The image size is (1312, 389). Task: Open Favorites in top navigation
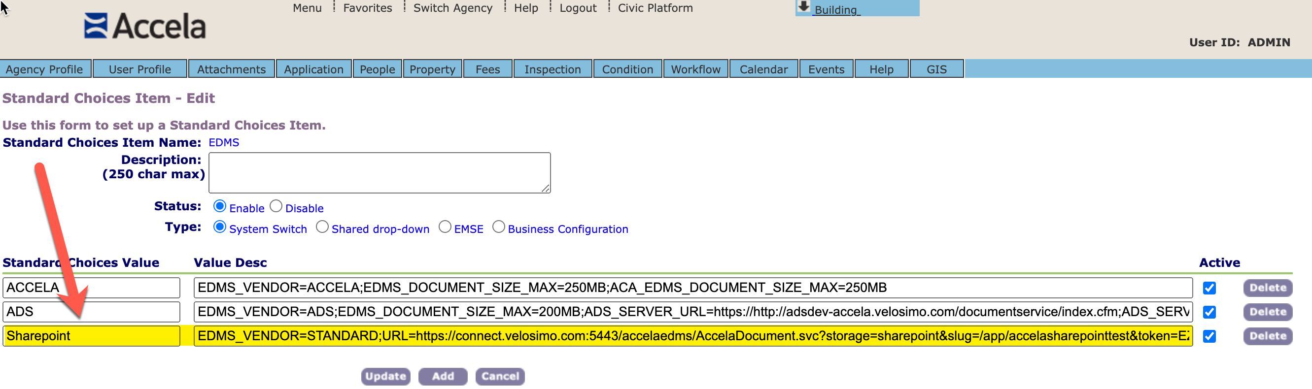point(367,8)
